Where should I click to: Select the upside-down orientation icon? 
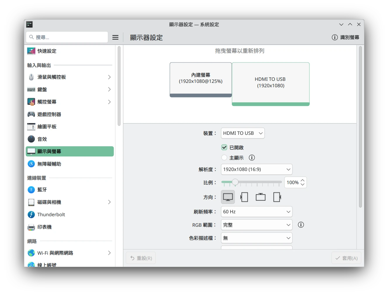pos(261,197)
